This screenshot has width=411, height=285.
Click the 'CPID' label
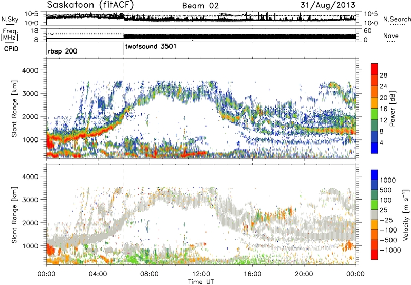pyautogui.click(x=11, y=49)
